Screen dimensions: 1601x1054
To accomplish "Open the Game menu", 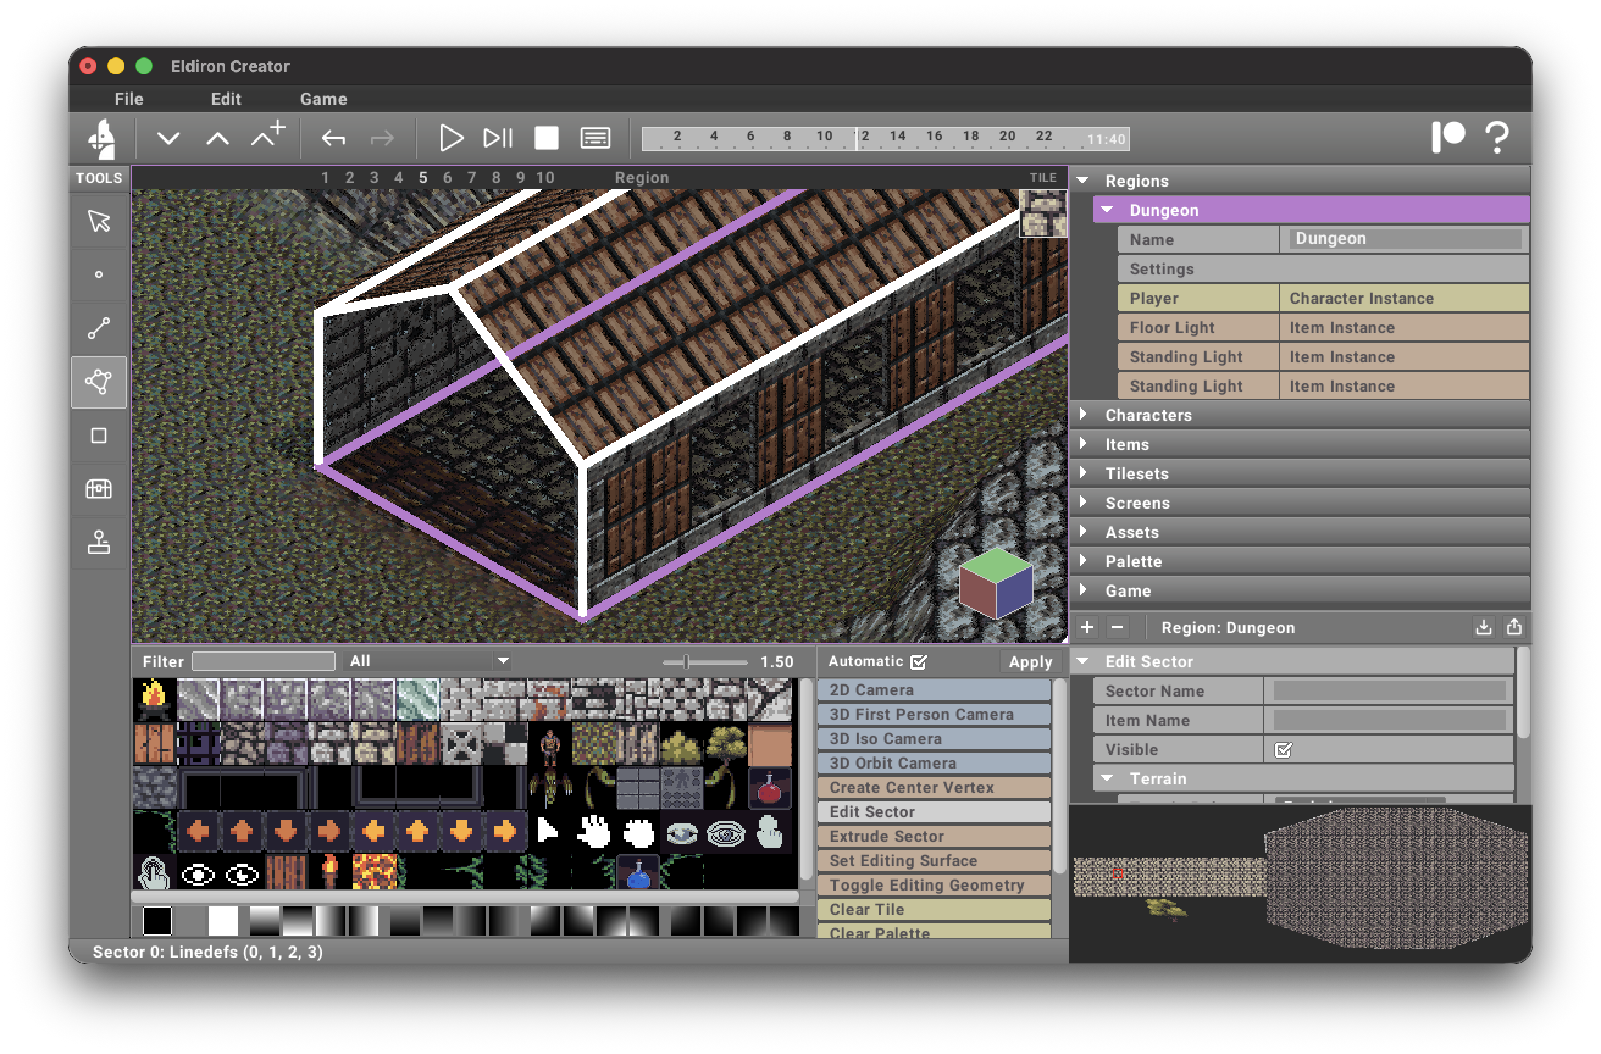I will point(323,99).
